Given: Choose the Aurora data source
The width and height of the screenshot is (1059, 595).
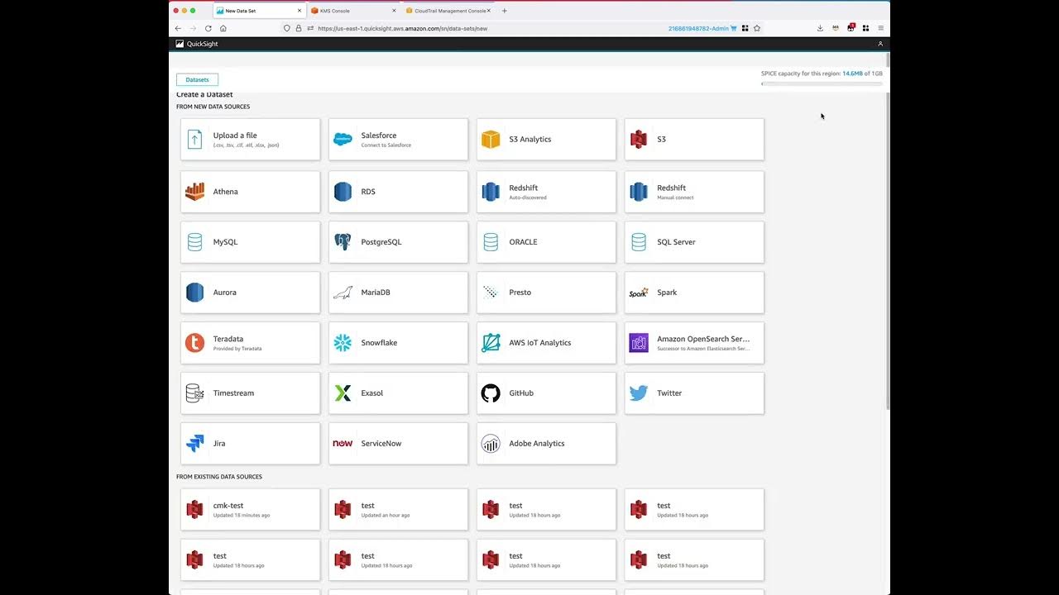Looking at the screenshot, I should coord(250,293).
